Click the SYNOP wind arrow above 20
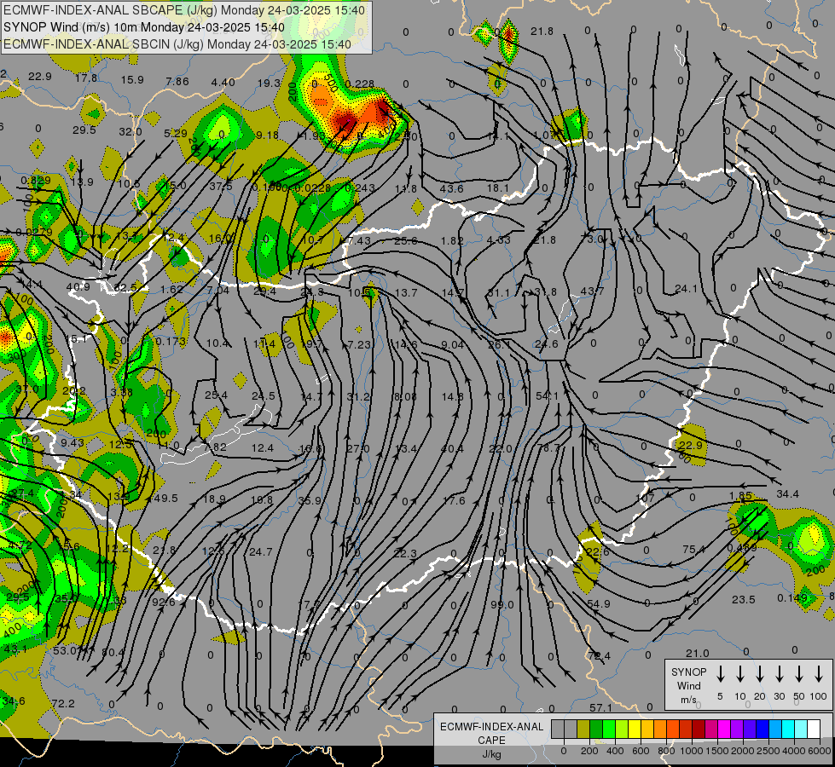835x767 pixels. tap(759, 674)
